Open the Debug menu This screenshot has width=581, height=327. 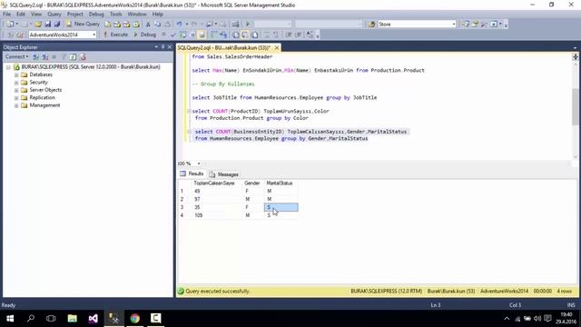[96, 15]
